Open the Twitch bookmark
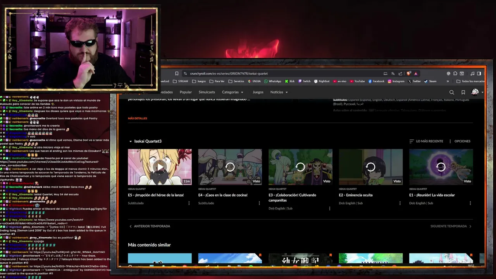 304,81
